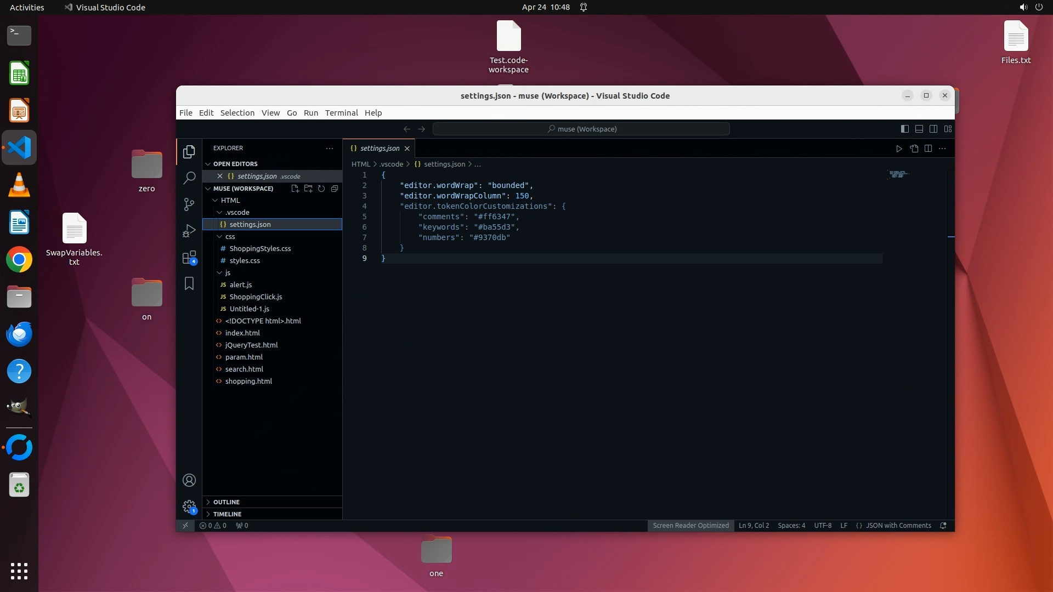The height and width of the screenshot is (592, 1053).
Task: Open the Selection menu
Action: 237,113
